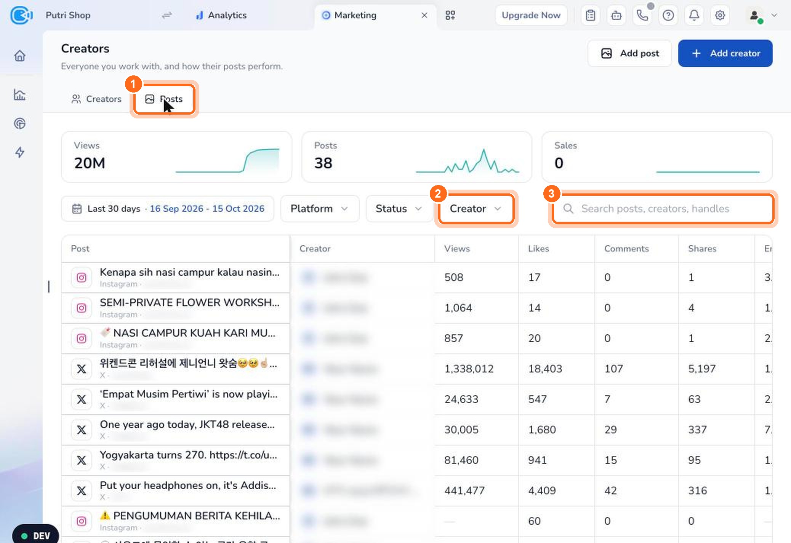Viewport: 791px width, 543px height.
Task: Open post 'SEMI-PRIVATE FLOWER WORKSH...'
Action: [189, 303]
